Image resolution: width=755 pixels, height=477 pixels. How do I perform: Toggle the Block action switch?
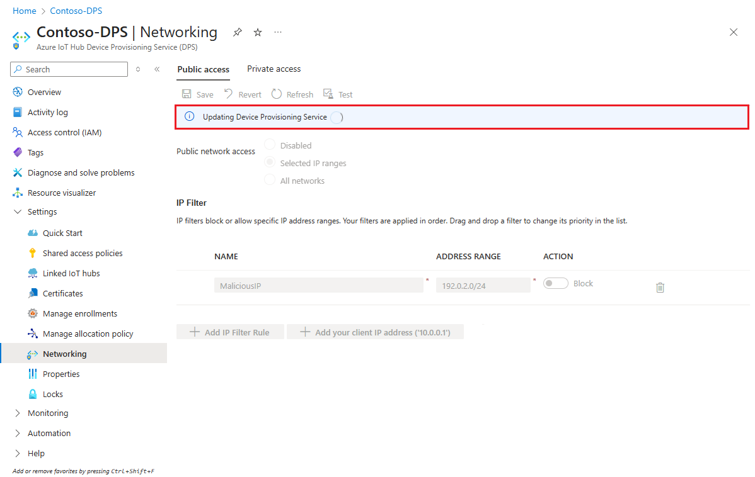[555, 283]
